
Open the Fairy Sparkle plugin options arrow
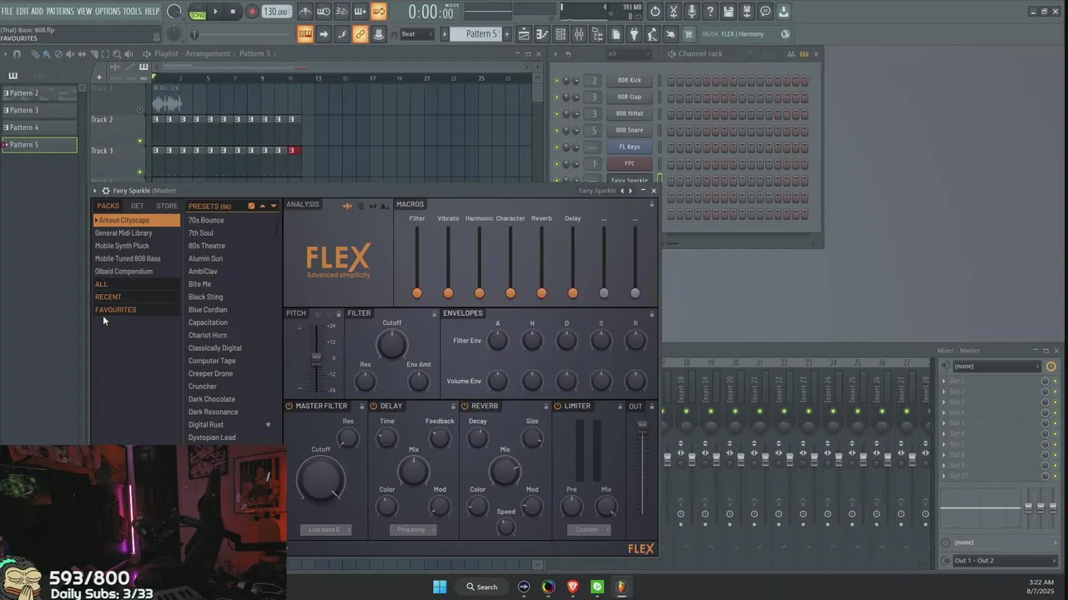tap(95, 191)
